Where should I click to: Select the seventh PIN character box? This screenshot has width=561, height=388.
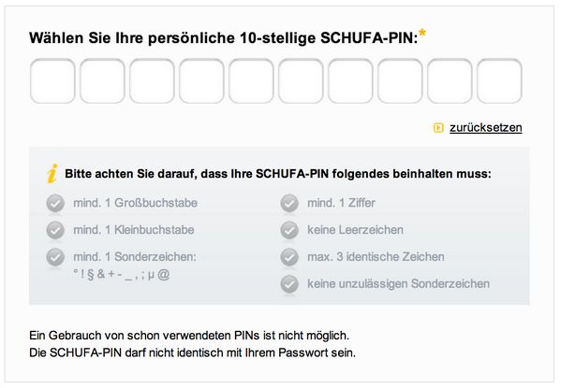pyautogui.click(x=350, y=81)
